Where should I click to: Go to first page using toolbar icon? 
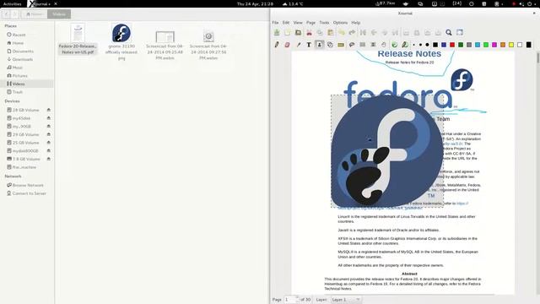tap(363, 32)
